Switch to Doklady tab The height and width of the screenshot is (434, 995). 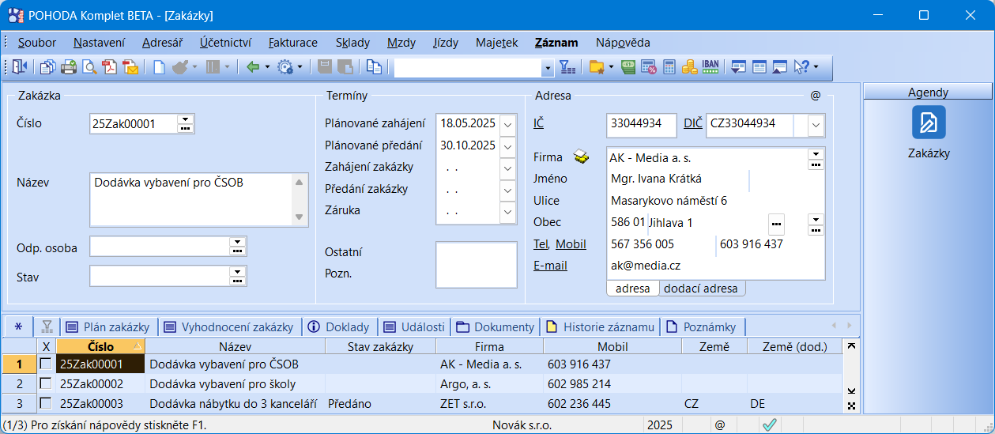[338, 326]
